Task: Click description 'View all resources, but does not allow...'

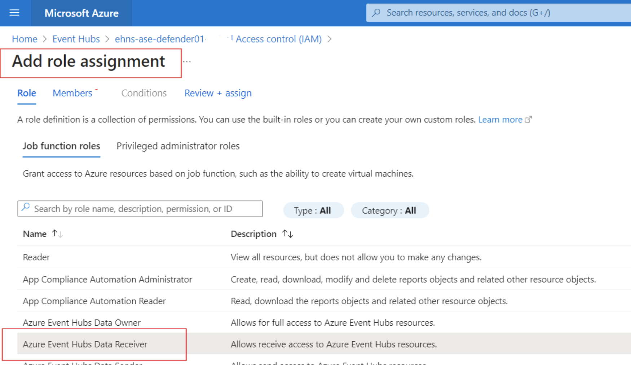Action: 356,257
